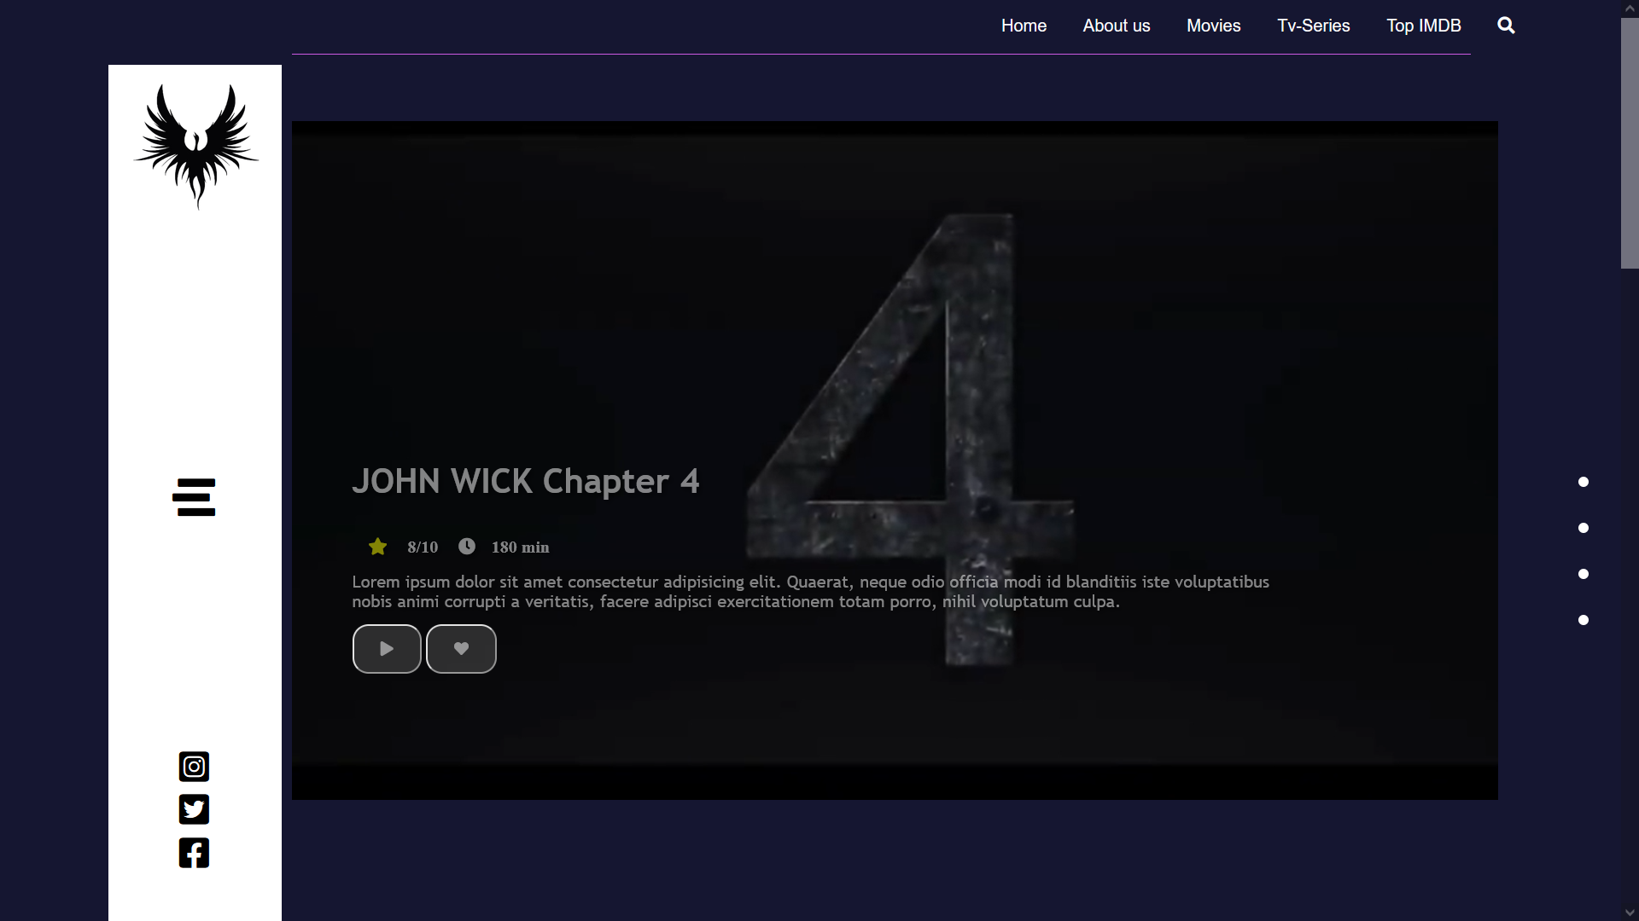Select the fourth slide dot indicator
1639x921 pixels.
(1584, 620)
